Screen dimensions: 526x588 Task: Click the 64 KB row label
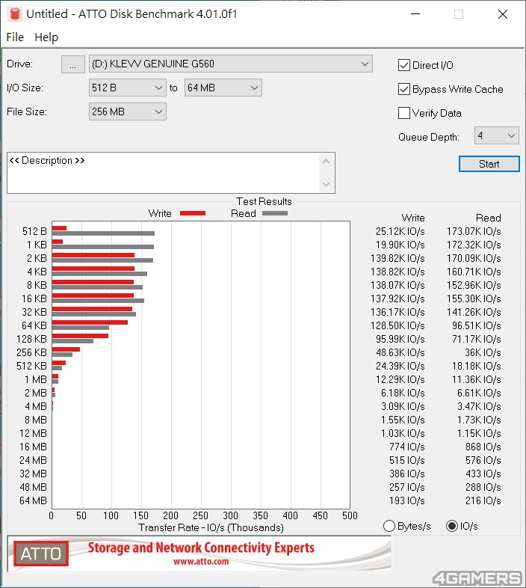(x=34, y=325)
